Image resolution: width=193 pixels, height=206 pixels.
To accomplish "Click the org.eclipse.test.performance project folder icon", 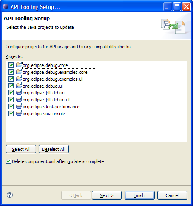I will point(19,106).
